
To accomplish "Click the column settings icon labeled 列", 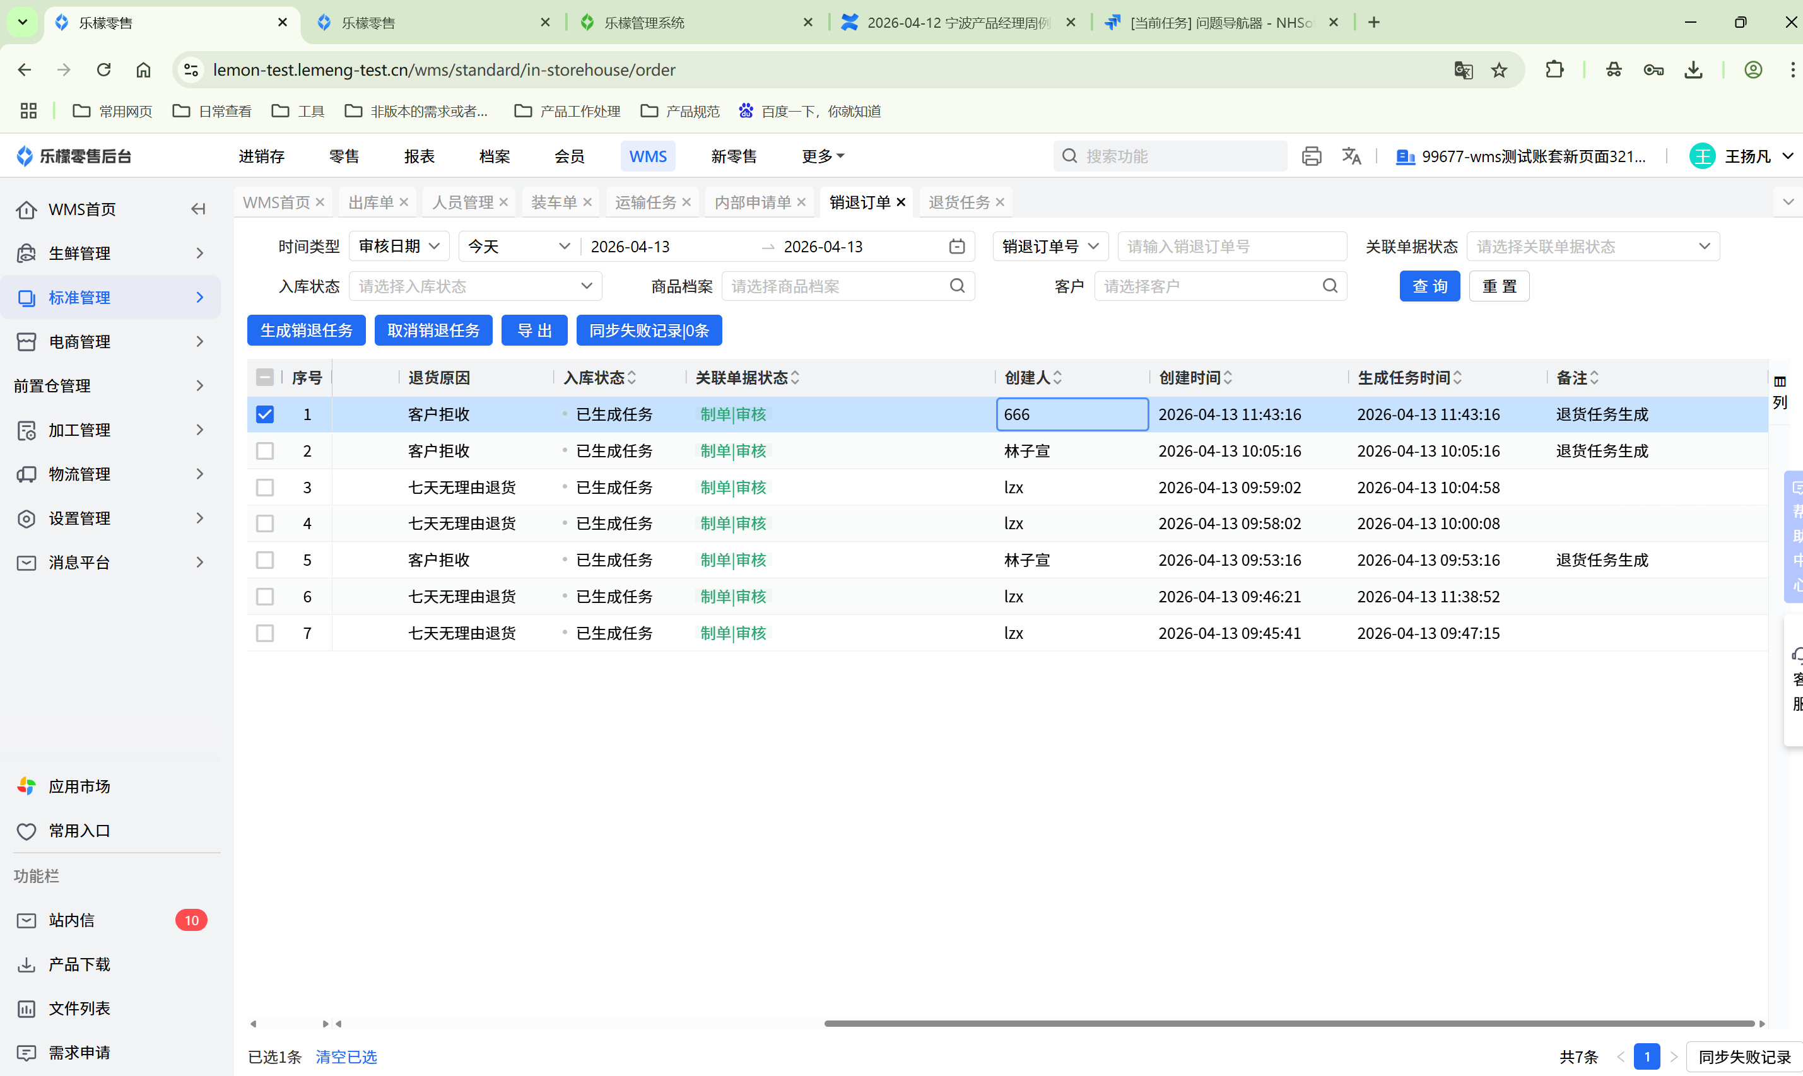I will 1779,391.
